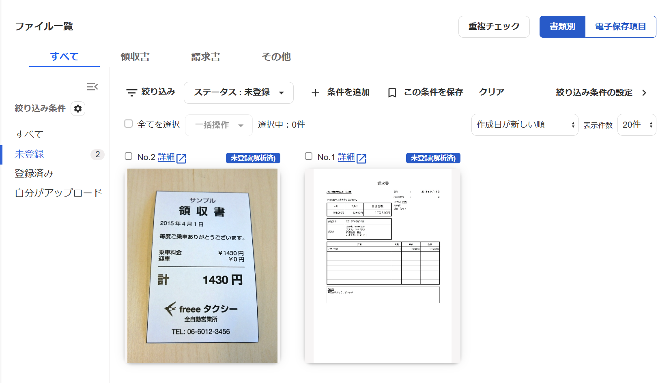Switch to the 請求書 tab

click(x=206, y=57)
